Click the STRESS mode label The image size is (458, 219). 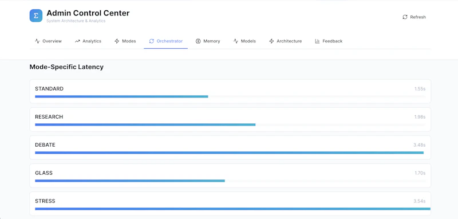pyautogui.click(x=45, y=201)
